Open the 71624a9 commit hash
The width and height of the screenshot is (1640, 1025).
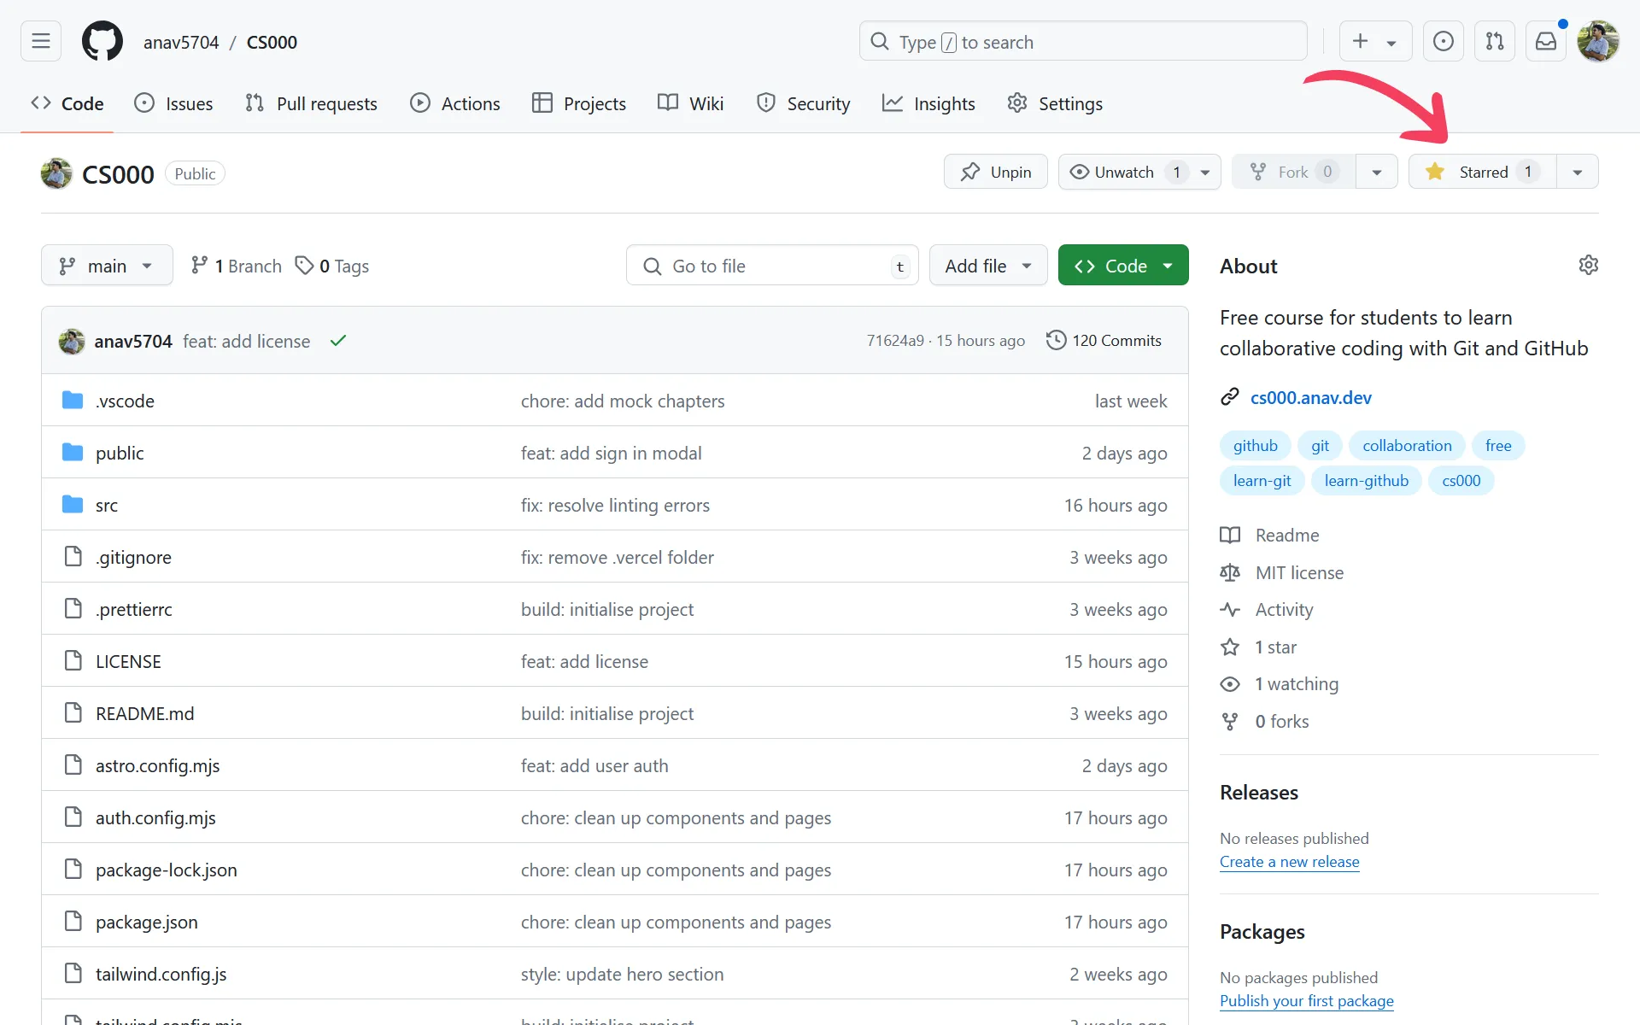tap(894, 340)
